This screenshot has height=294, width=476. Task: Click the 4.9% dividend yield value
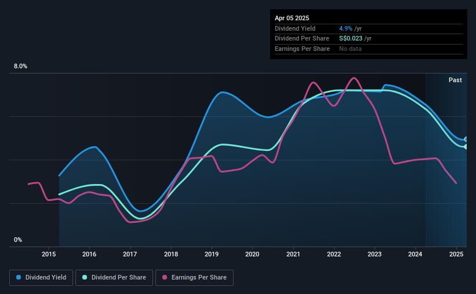(346, 28)
